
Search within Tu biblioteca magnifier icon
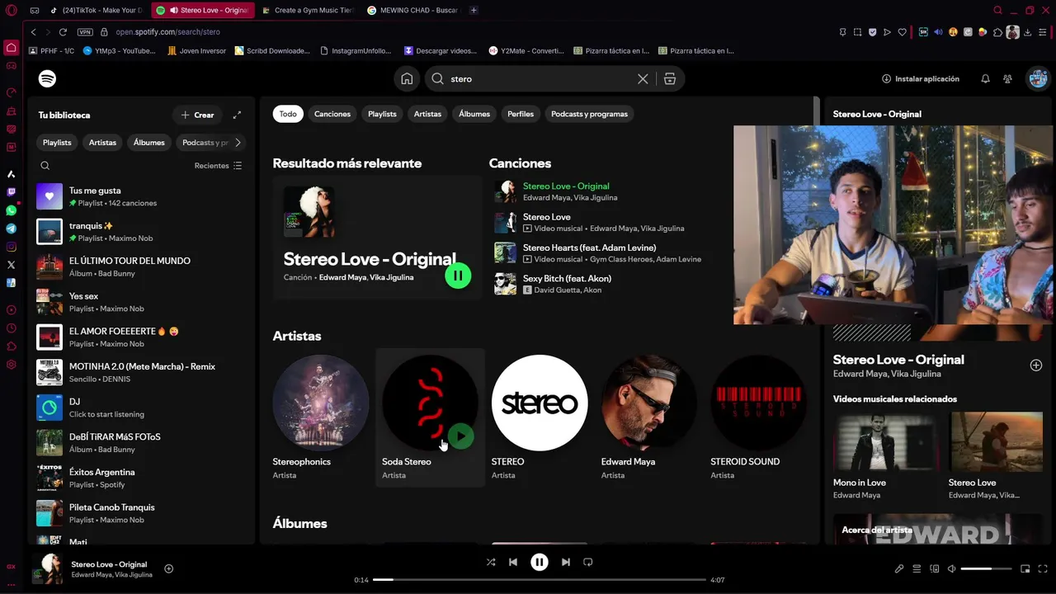pos(45,165)
